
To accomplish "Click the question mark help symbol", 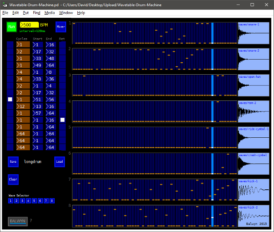I will tap(31, 220).
